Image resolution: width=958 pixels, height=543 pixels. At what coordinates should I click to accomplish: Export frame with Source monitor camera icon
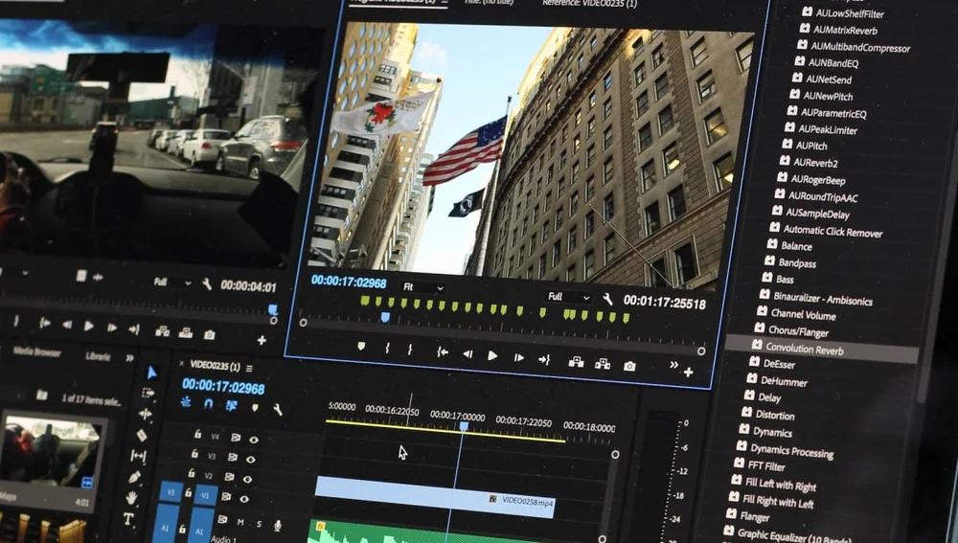(210, 335)
